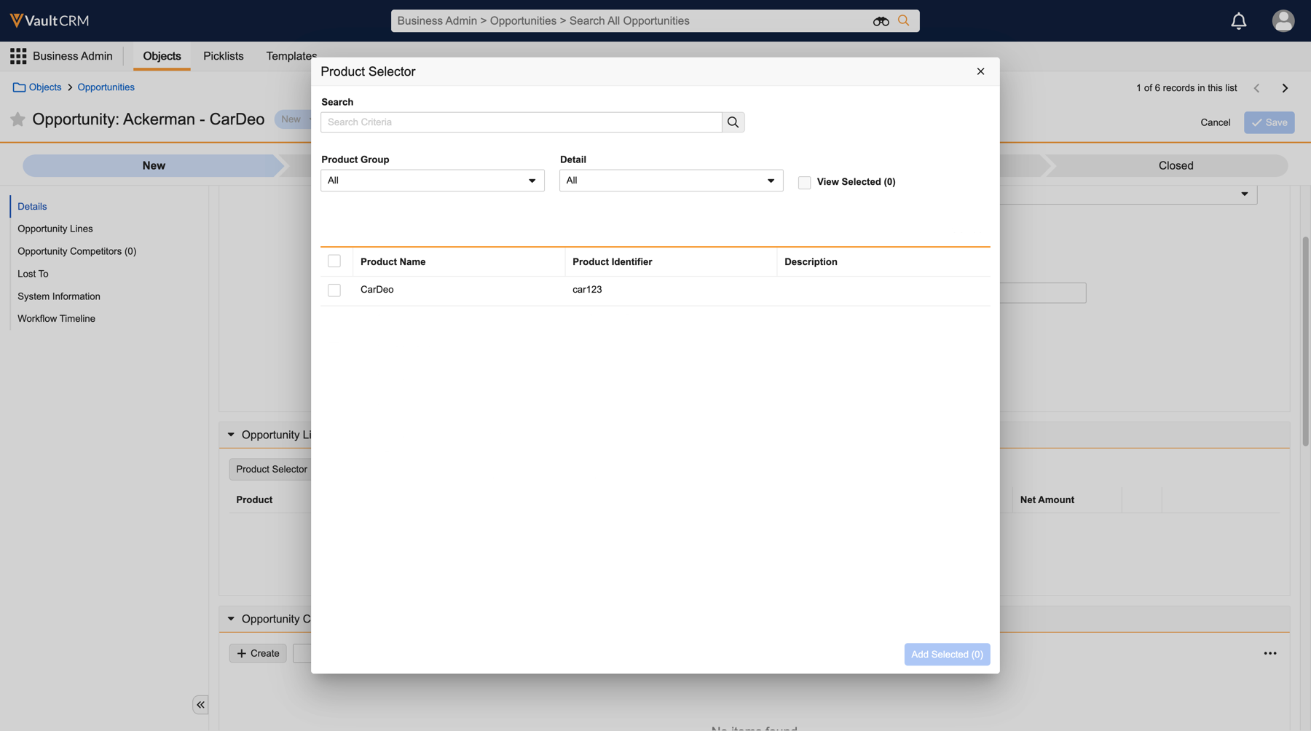This screenshot has height=731, width=1311.
Task: Collapse the sidebar with double-chevron icon
Action: tap(200, 705)
